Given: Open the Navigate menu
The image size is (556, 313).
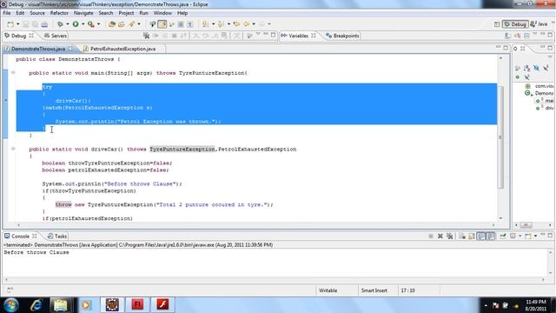Looking at the screenshot, I should click(x=83, y=13).
